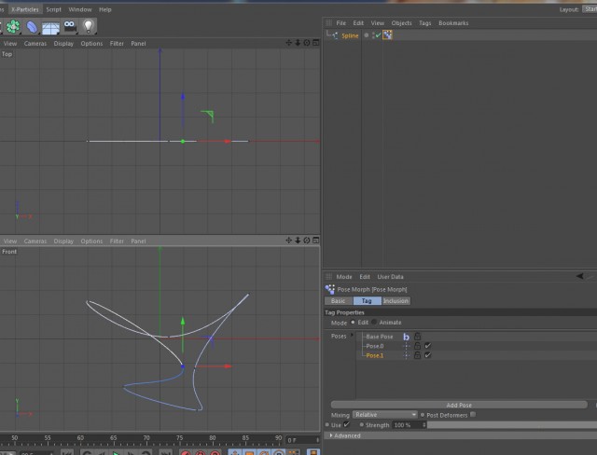Select the green Array object icon in toolbar
597x455 pixels.
[x=13, y=27]
